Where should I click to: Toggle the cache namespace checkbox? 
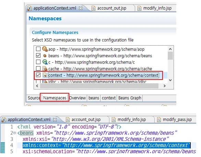click(x=38, y=68)
